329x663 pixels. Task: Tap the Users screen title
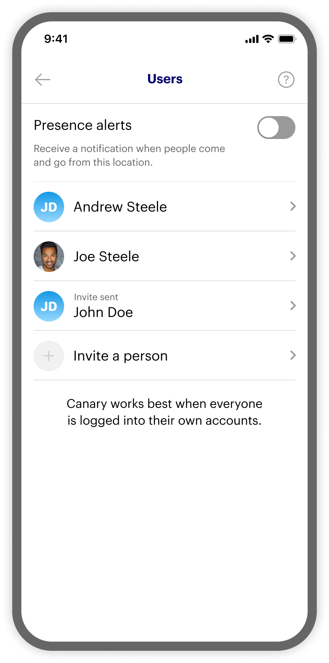coord(165,79)
